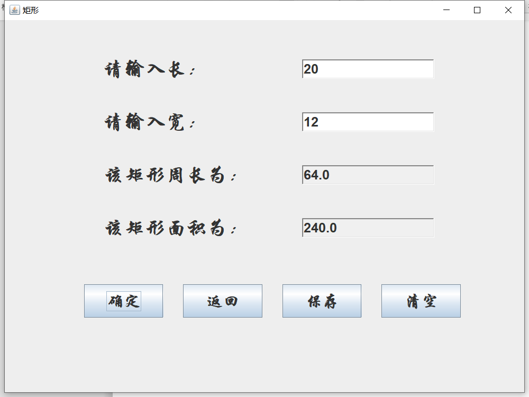The height and width of the screenshot is (397, 529).
Task: Click the 矩形 window title text
Action: [31, 10]
